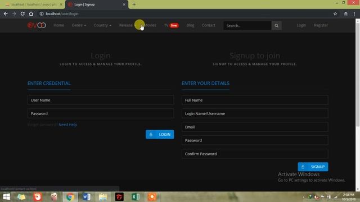
Task: Open the Contact nav link
Action: click(x=209, y=25)
